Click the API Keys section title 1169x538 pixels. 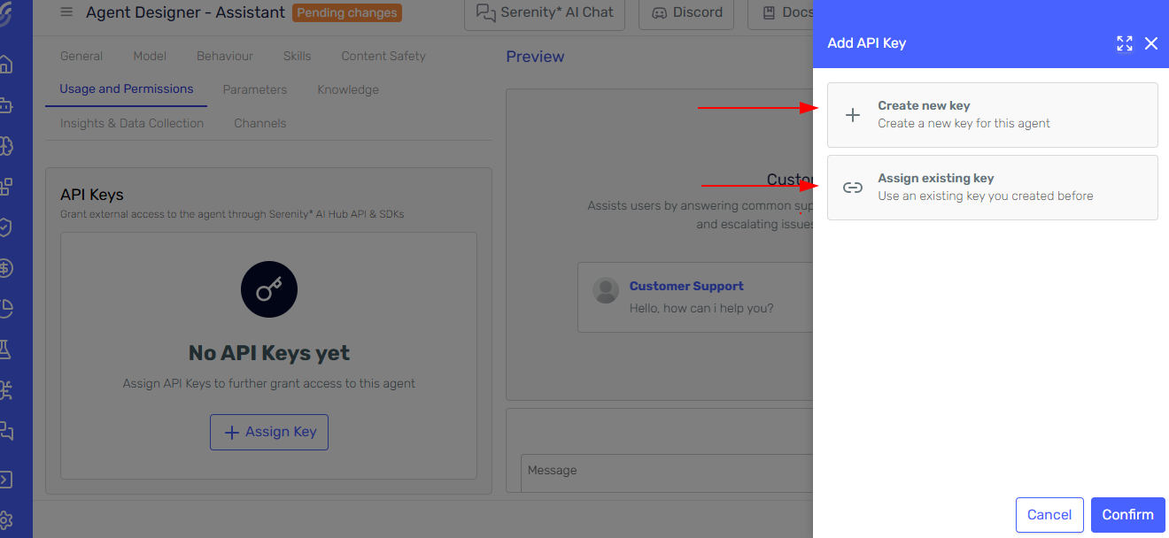click(92, 195)
